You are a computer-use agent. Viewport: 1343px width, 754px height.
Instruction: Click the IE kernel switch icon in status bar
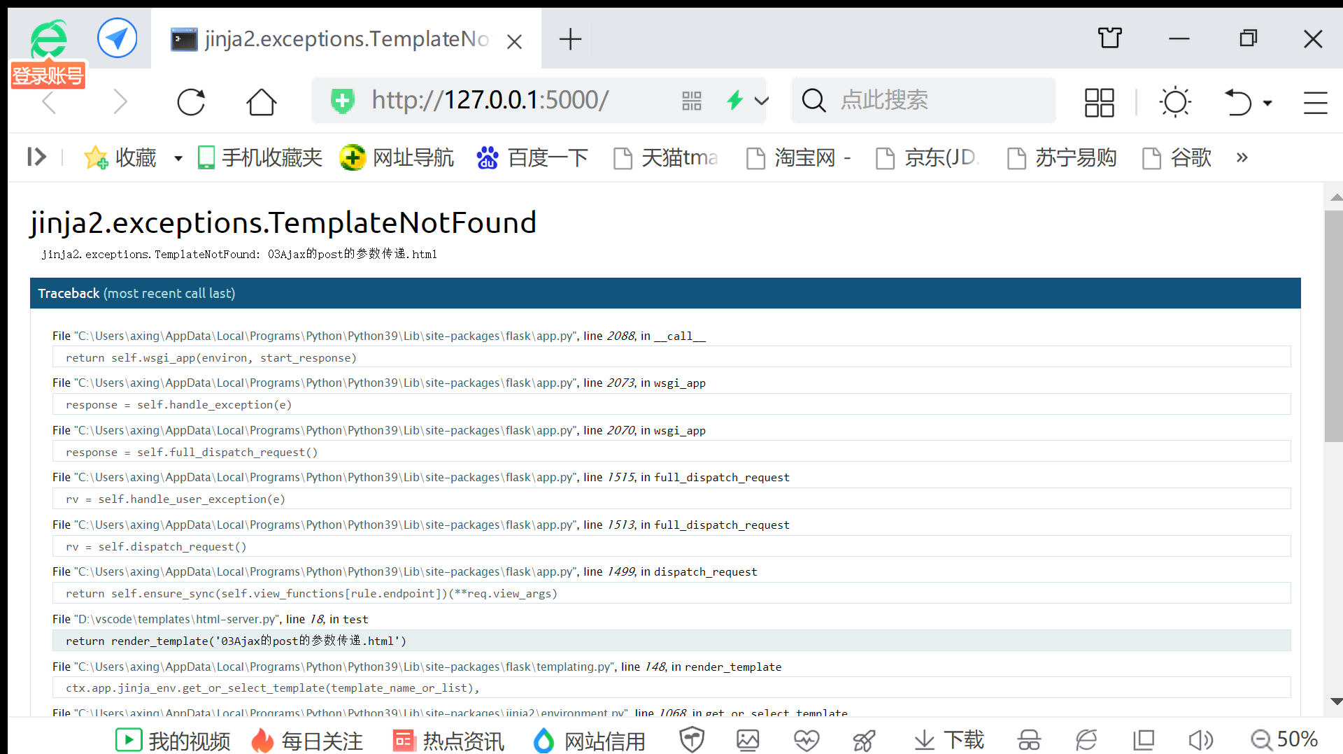(1086, 739)
